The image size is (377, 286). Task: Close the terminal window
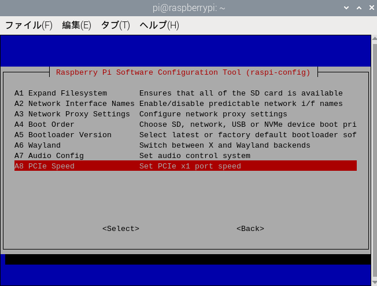(371, 8)
